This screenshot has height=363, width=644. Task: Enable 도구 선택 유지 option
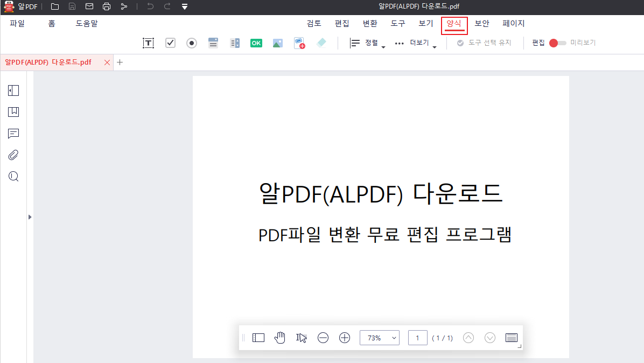[484, 43]
